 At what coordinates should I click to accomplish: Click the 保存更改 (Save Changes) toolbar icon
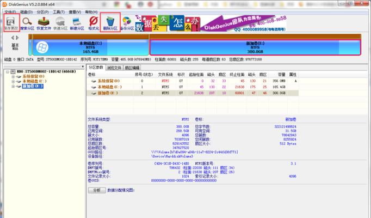(11, 23)
